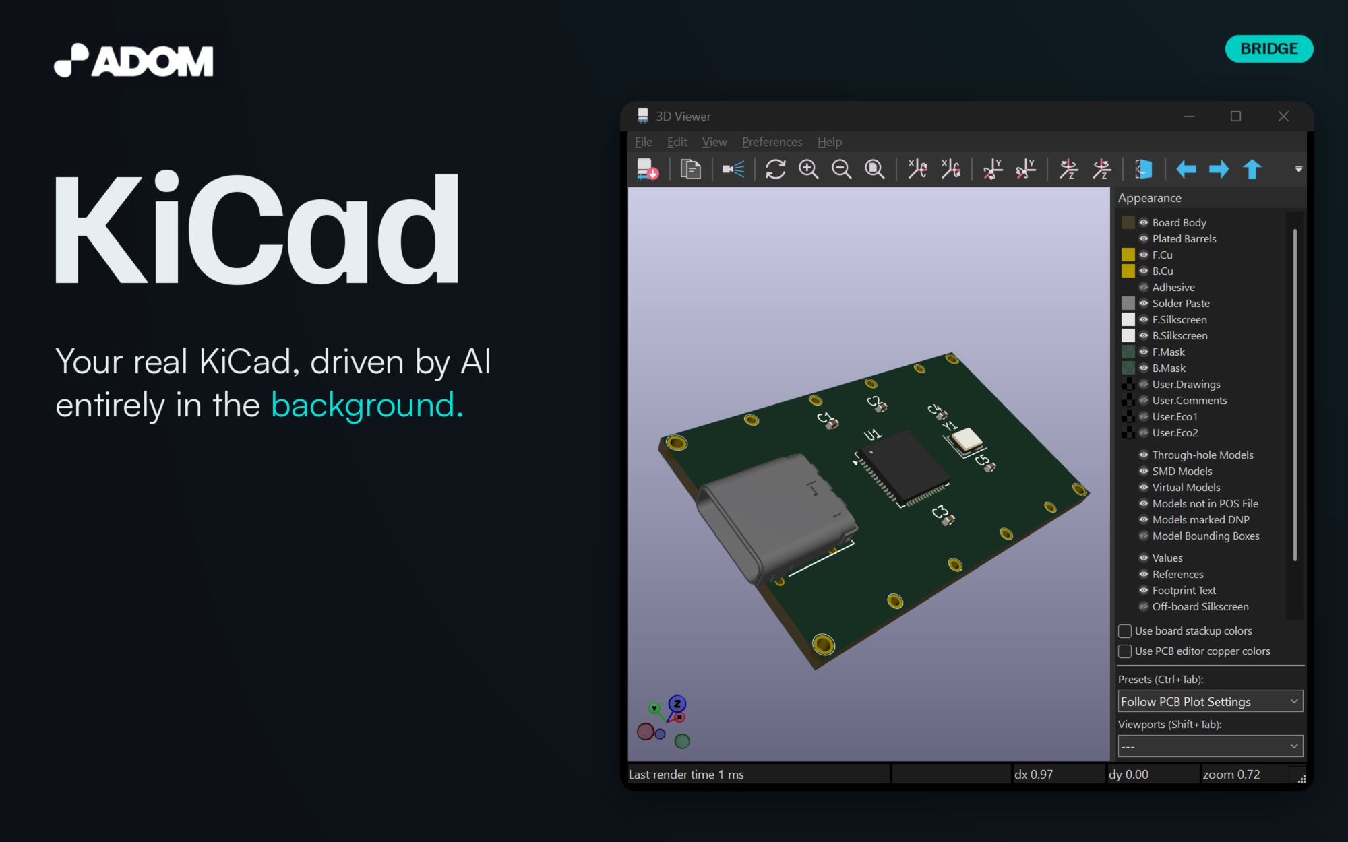
Task: Open the Viewports dropdown
Action: click(1211, 746)
